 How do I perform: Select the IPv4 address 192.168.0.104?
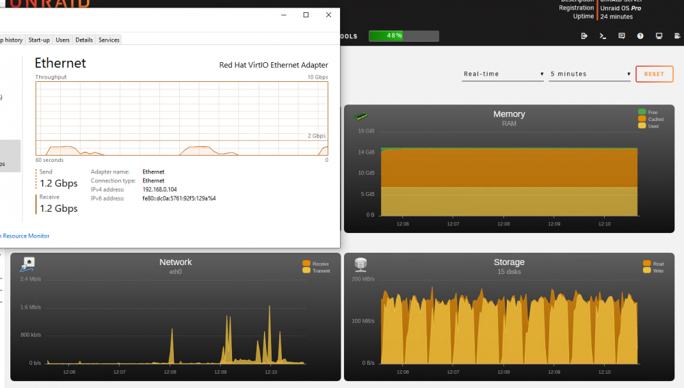pyautogui.click(x=159, y=189)
